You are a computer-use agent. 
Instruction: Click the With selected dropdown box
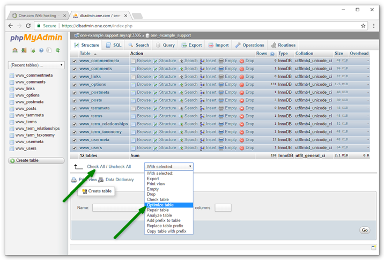point(169,167)
